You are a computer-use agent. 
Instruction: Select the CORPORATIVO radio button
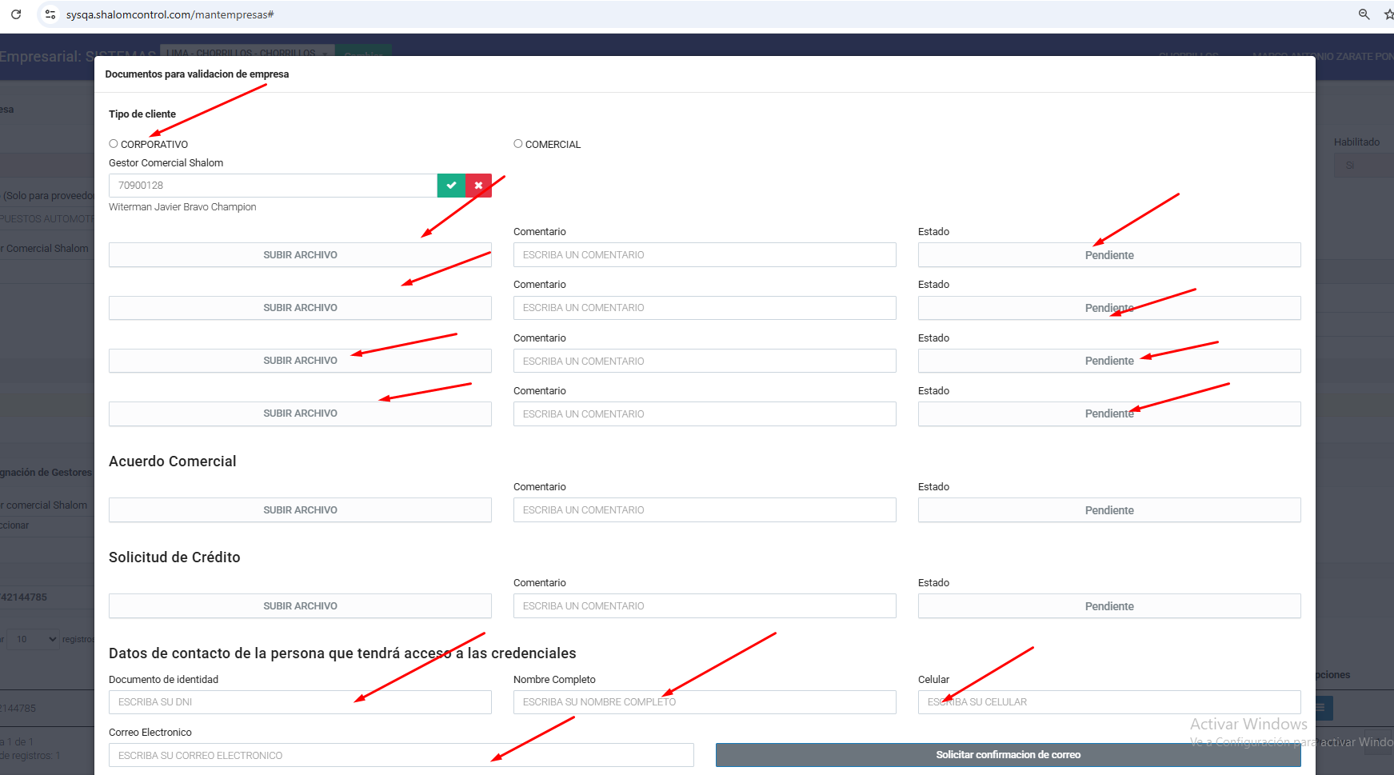click(114, 144)
